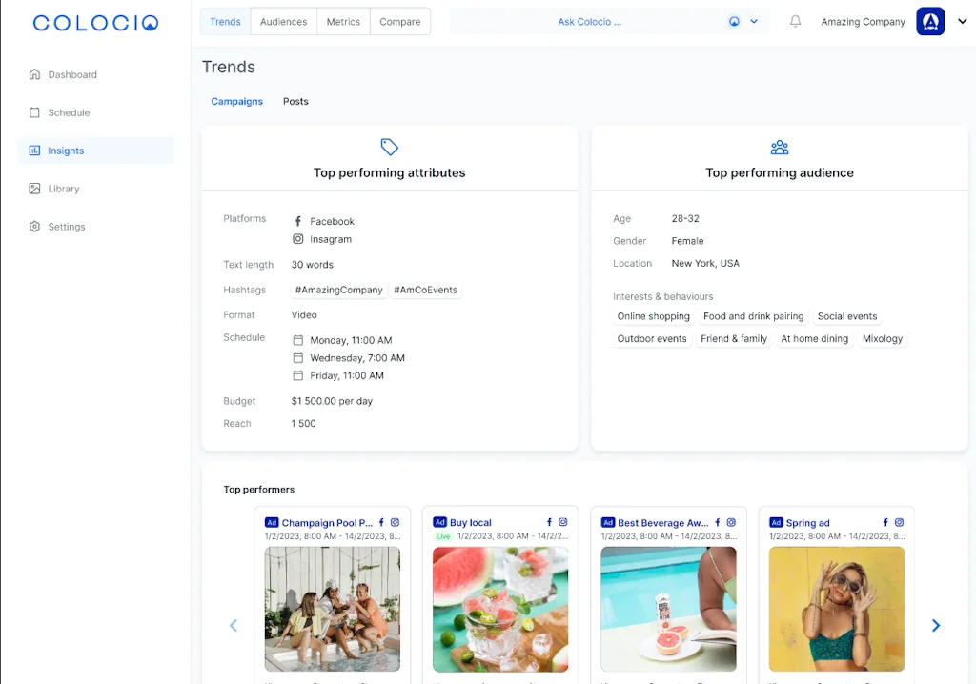Click the notification bell icon
Screen dimensions: 976x684
795,22
